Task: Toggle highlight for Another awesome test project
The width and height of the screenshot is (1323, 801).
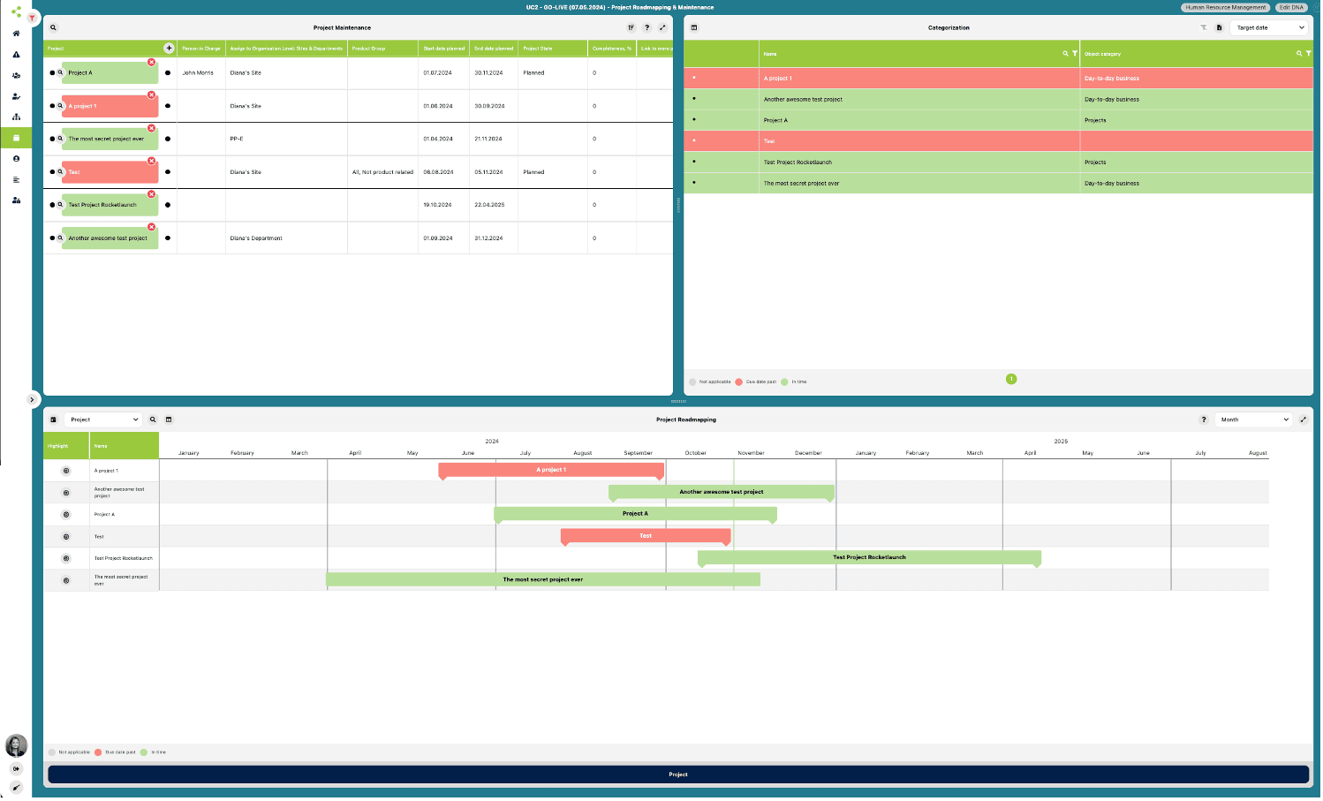Action: pyautogui.click(x=66, y=493)
